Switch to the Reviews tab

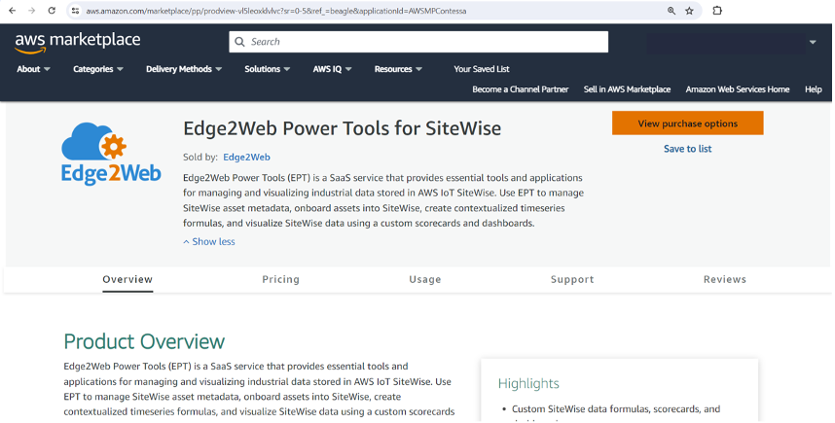pyautogui.click(x=725, y=279)
